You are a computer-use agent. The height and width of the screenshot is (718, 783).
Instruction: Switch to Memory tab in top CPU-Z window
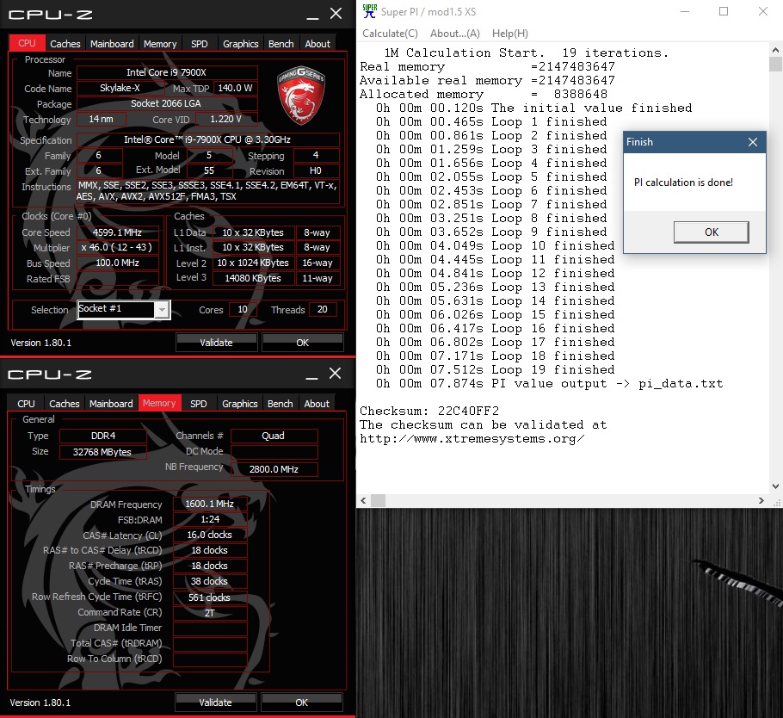tap(160, 43)
